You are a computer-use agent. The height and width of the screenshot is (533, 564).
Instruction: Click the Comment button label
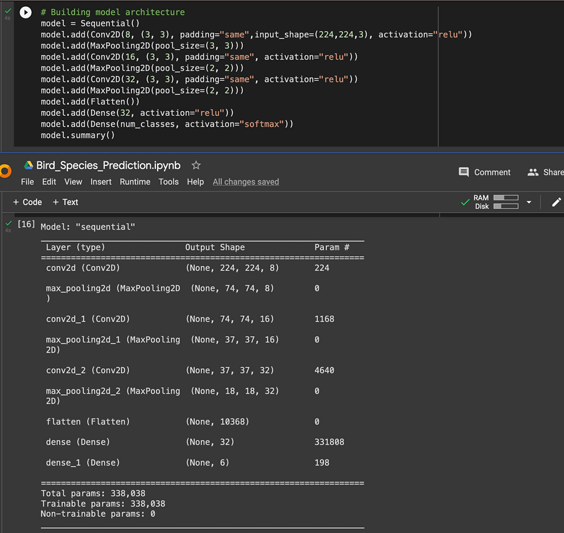(x=492, y=172)
